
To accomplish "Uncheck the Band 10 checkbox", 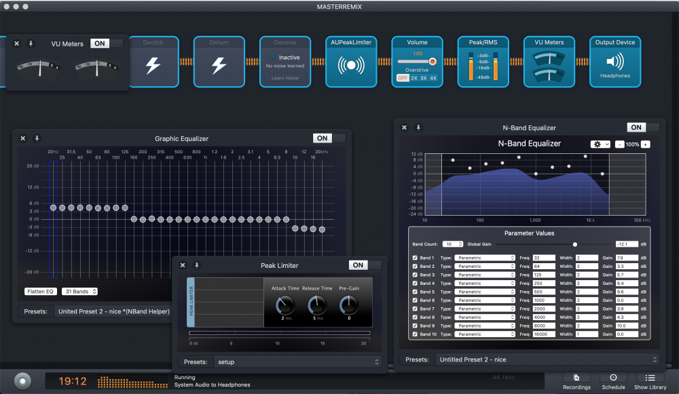I will click(415, 334).
